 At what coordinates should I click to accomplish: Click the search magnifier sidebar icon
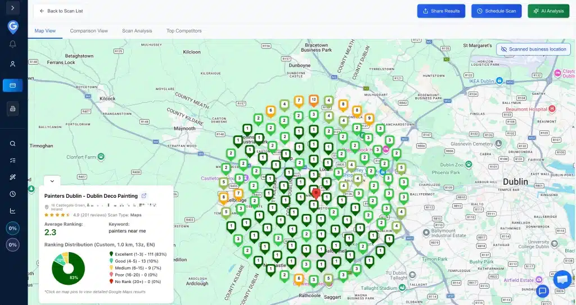(x=12, y=143)
